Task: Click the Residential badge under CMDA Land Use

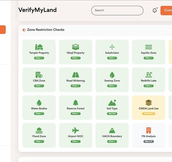Action: pos(148,114)
